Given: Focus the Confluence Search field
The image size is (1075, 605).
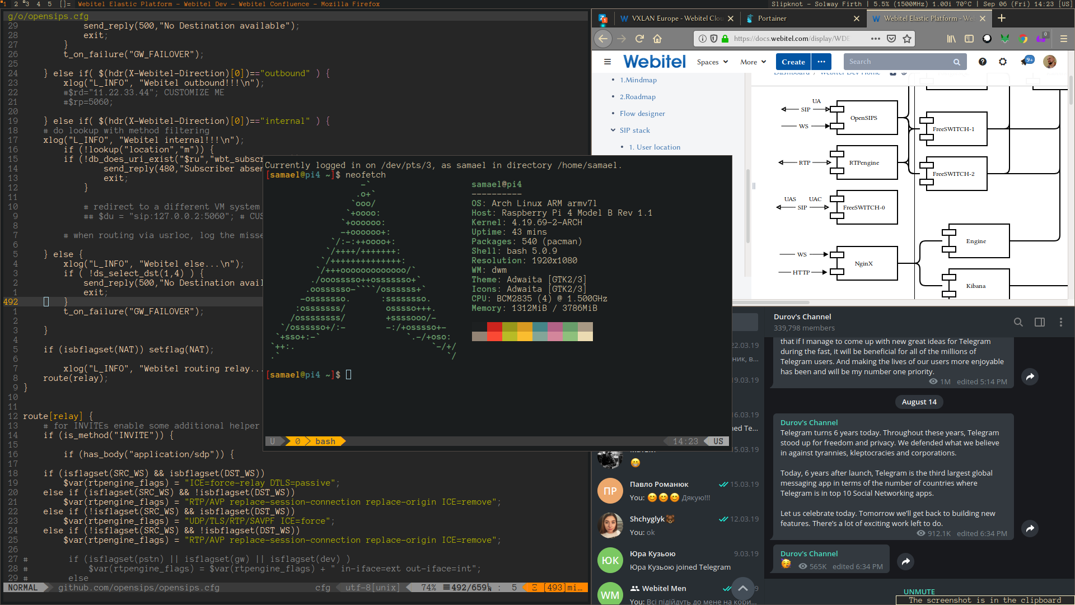Looking at the screenshot, I should 904,62.
